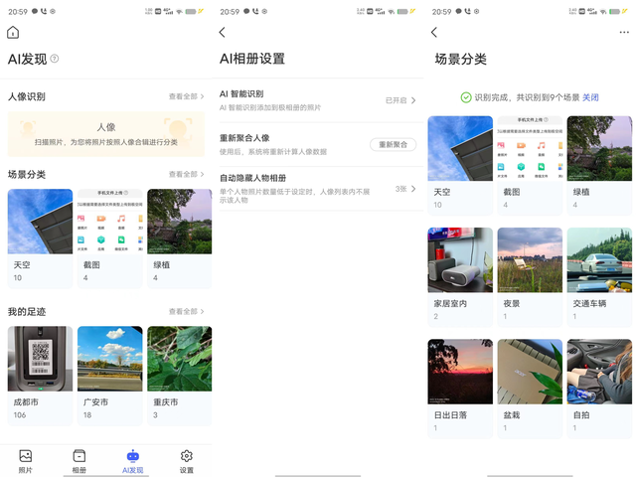The height and width of the screenshot is (477, 636).
Task: Open 天空 album on 场景分类 screen
Action: click(460, 166)
